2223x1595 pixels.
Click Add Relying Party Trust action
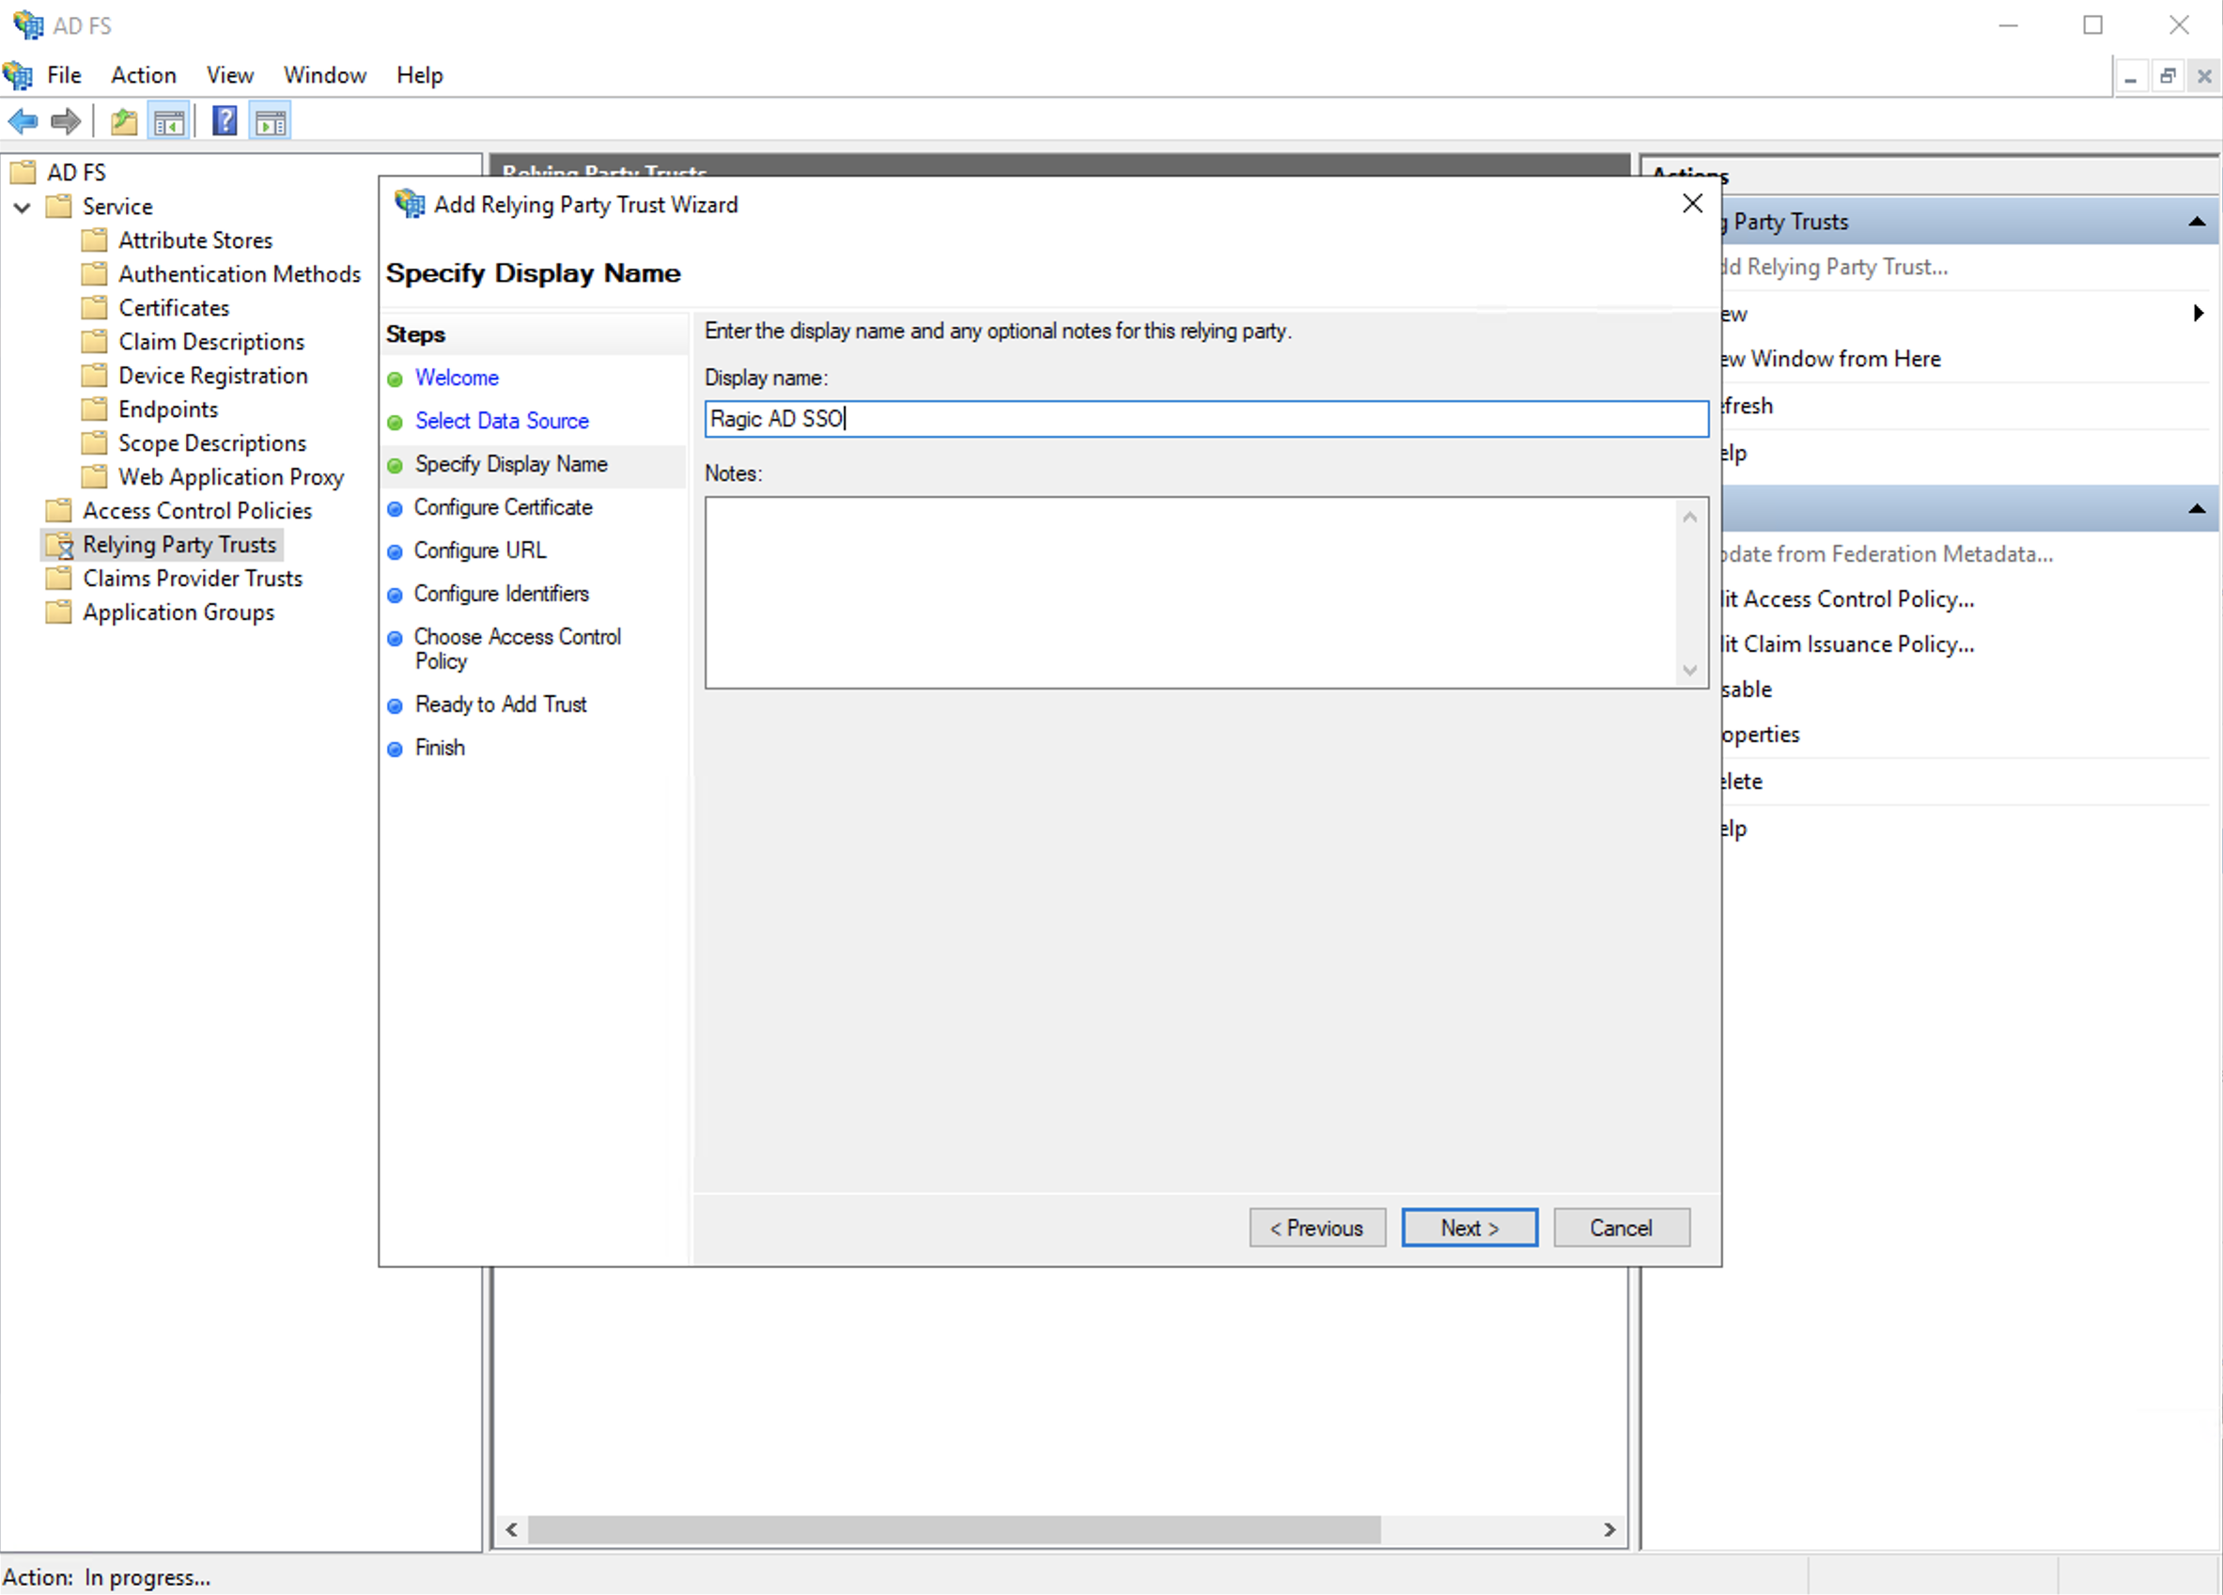pyautogui.click(x=1835, y=267)
